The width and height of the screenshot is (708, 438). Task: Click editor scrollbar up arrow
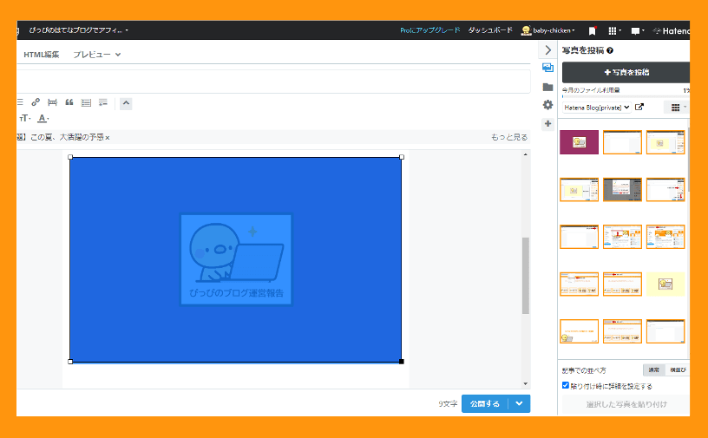coord(526,154)
